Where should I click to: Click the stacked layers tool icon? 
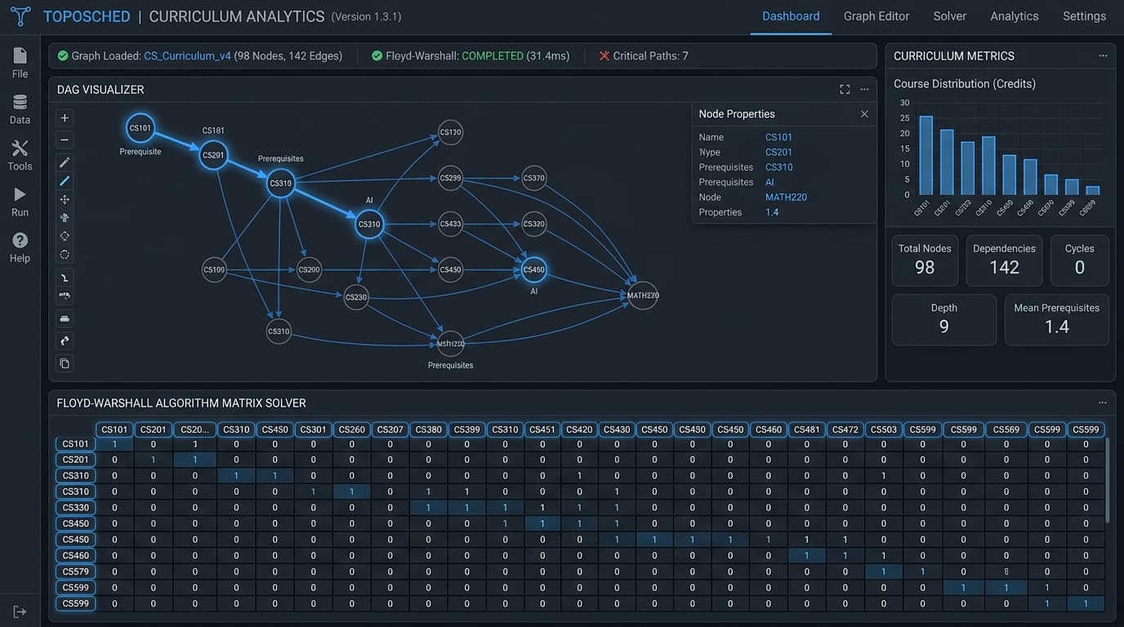65,318
